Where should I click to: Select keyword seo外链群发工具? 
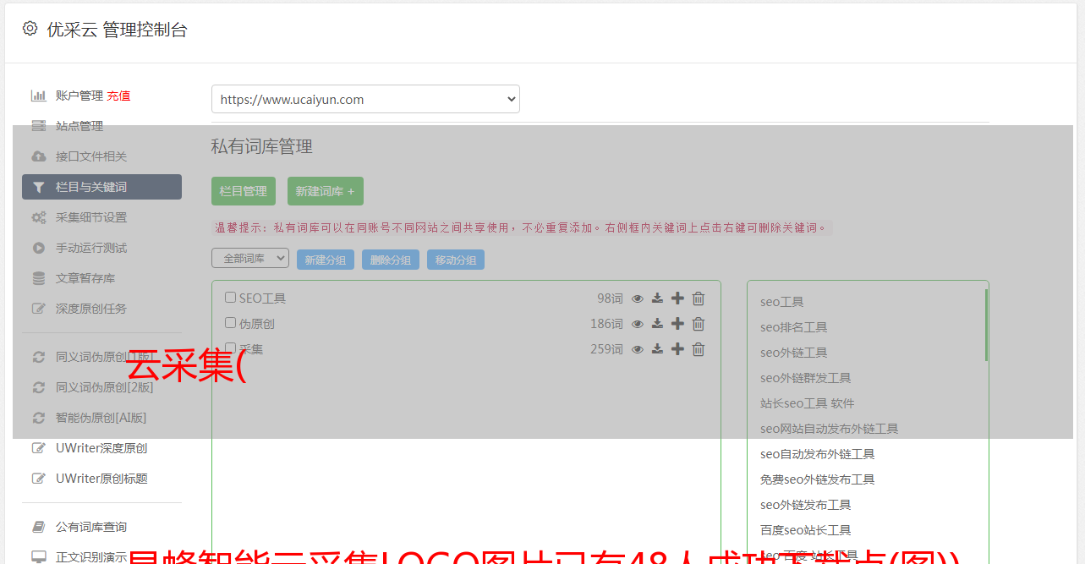(x=806, y=378)
